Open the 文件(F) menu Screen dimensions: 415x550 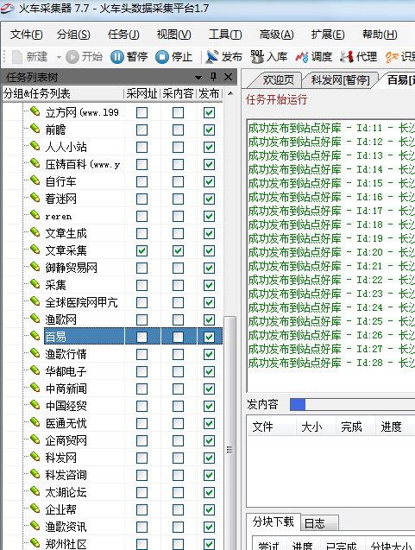(26, 35)
